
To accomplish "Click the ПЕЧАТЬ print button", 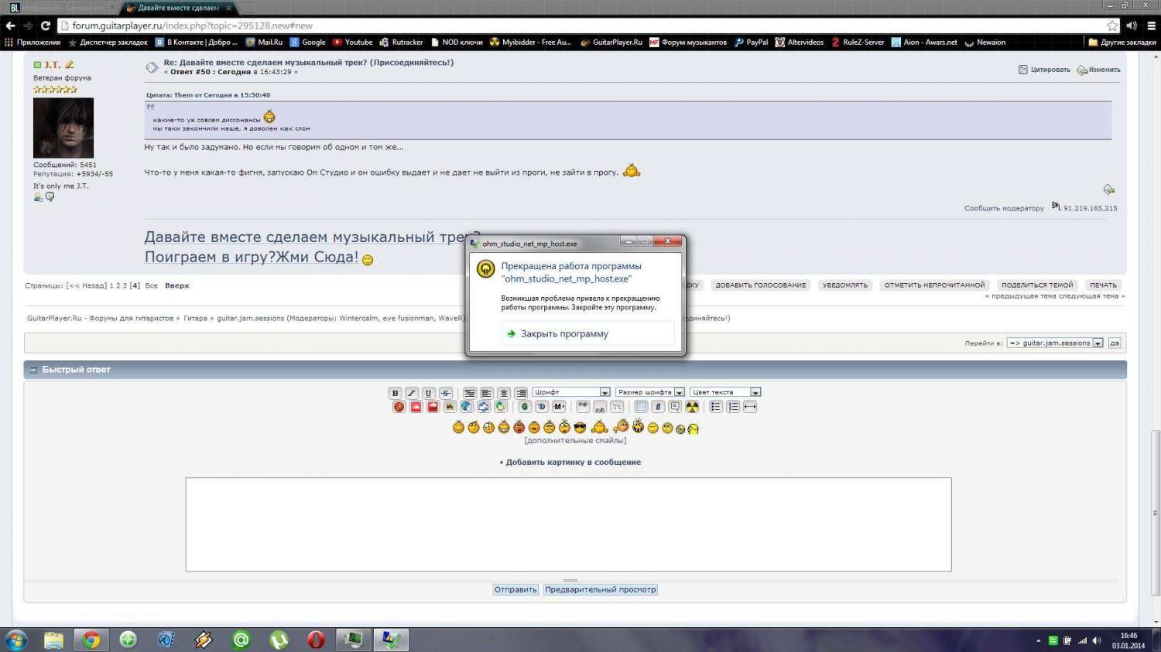I will (1103, 285).
